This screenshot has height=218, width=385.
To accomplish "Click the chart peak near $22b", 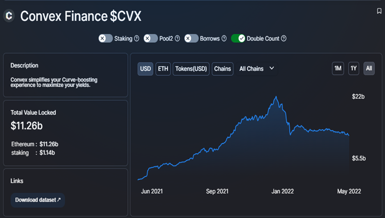I will (x=276, y=97).
